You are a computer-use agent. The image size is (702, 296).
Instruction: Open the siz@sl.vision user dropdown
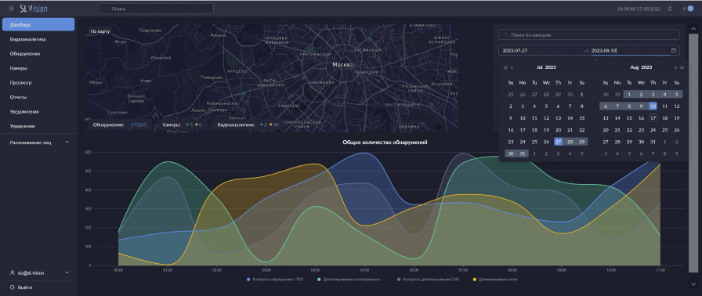(38, 273)
